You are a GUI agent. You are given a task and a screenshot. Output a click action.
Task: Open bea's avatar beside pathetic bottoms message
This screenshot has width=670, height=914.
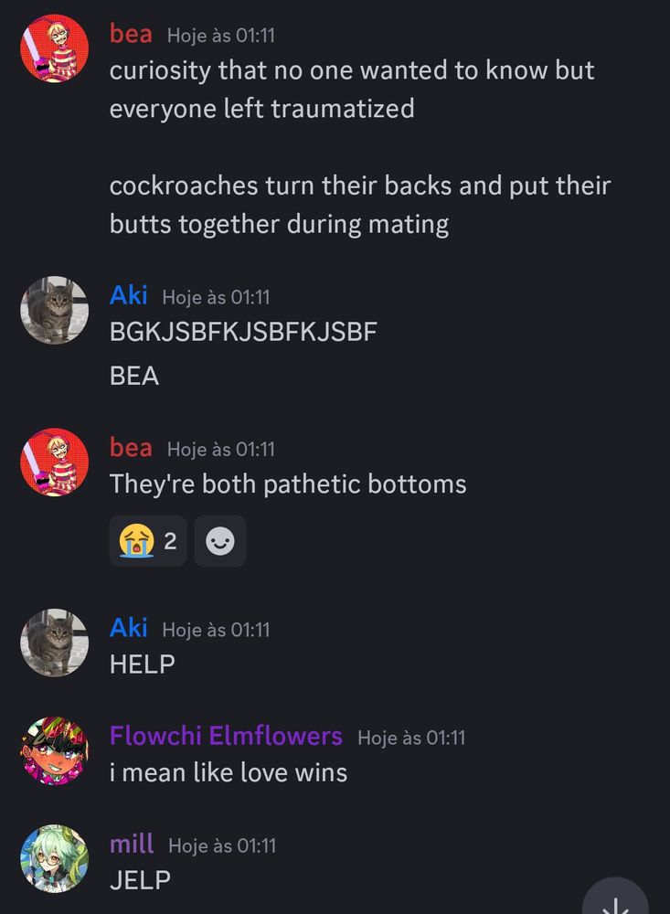click(54, 462)
